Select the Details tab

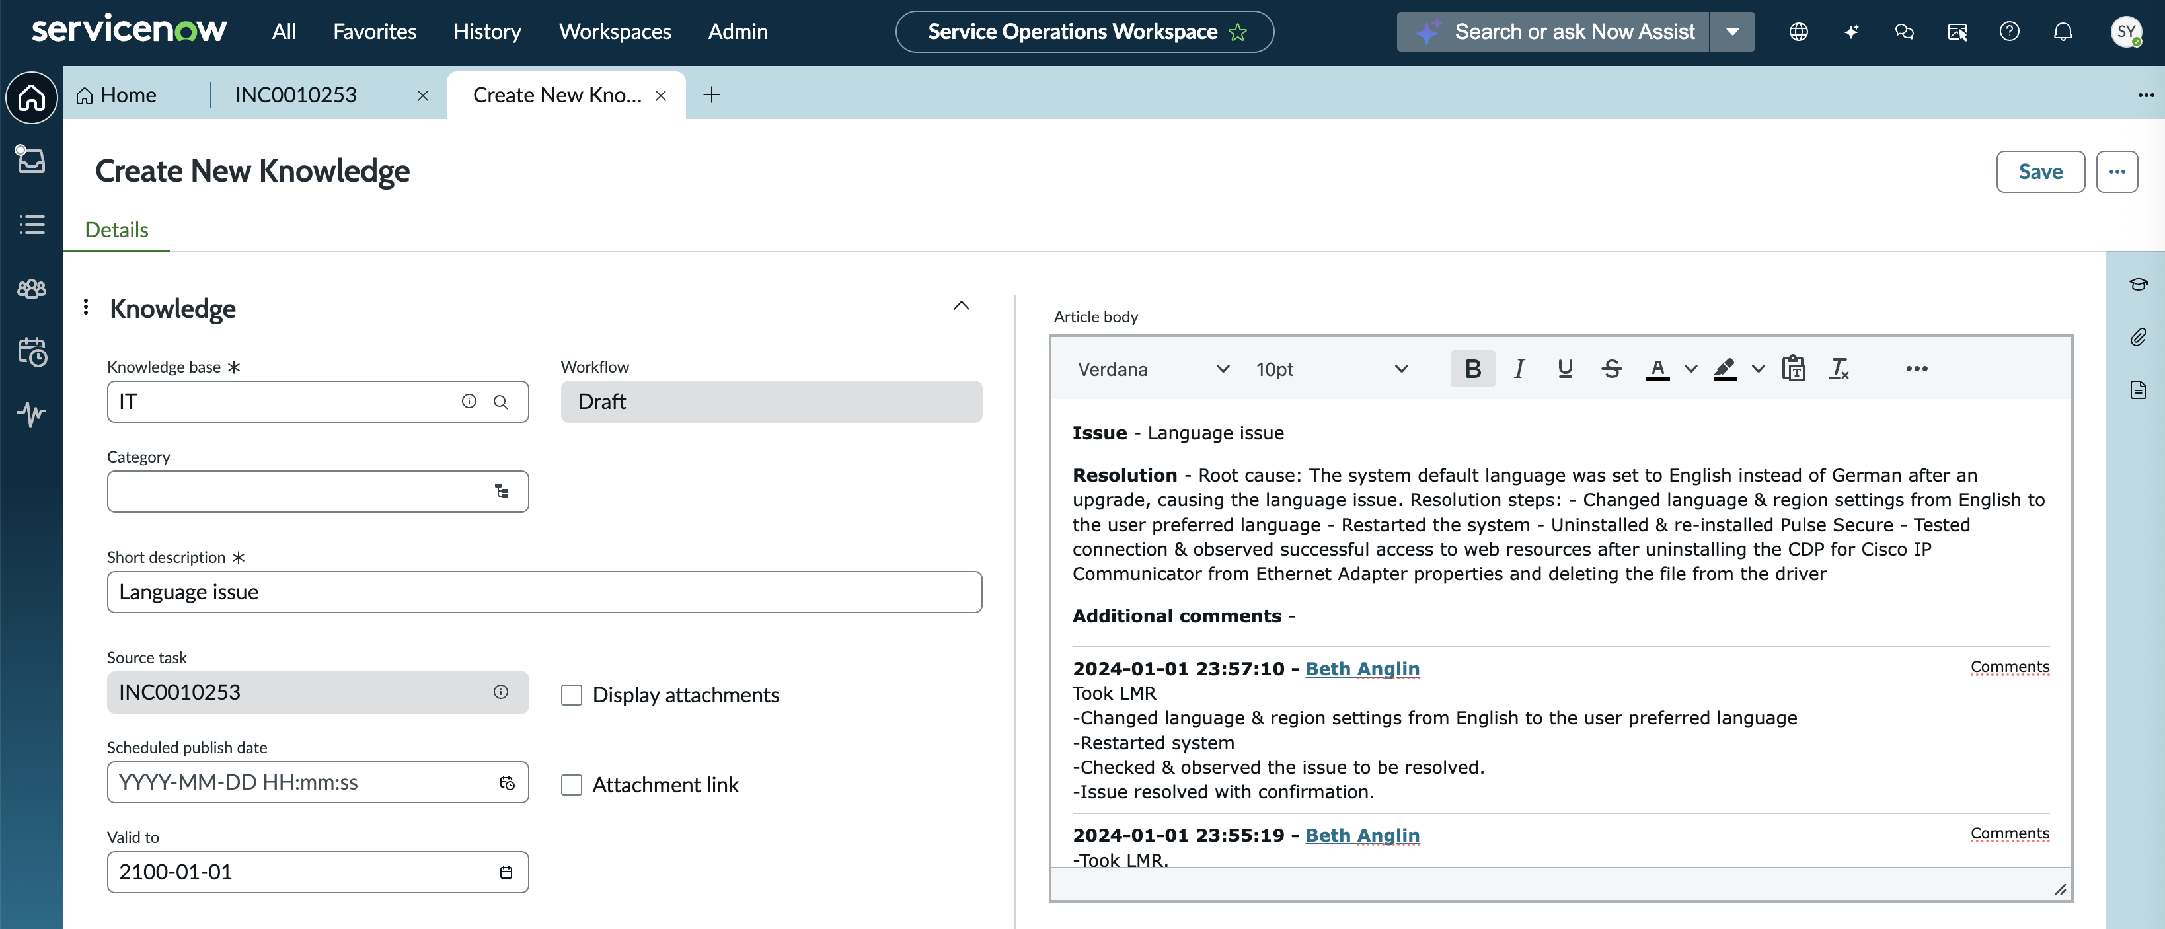click(117, 230)
